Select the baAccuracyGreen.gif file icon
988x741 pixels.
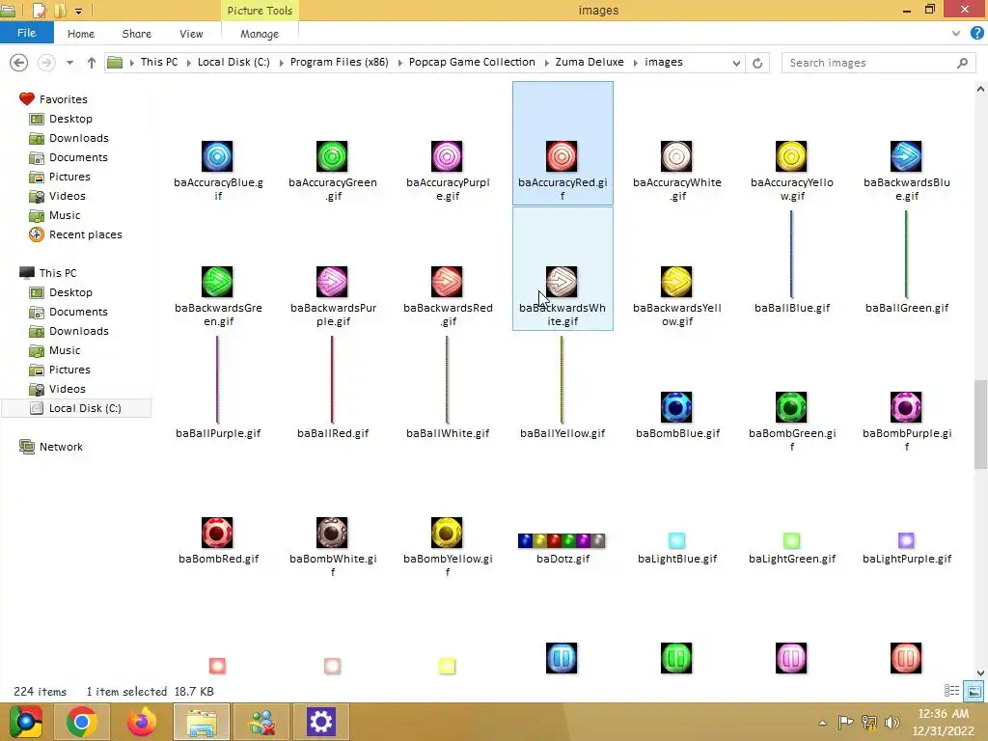coord(332,156)
